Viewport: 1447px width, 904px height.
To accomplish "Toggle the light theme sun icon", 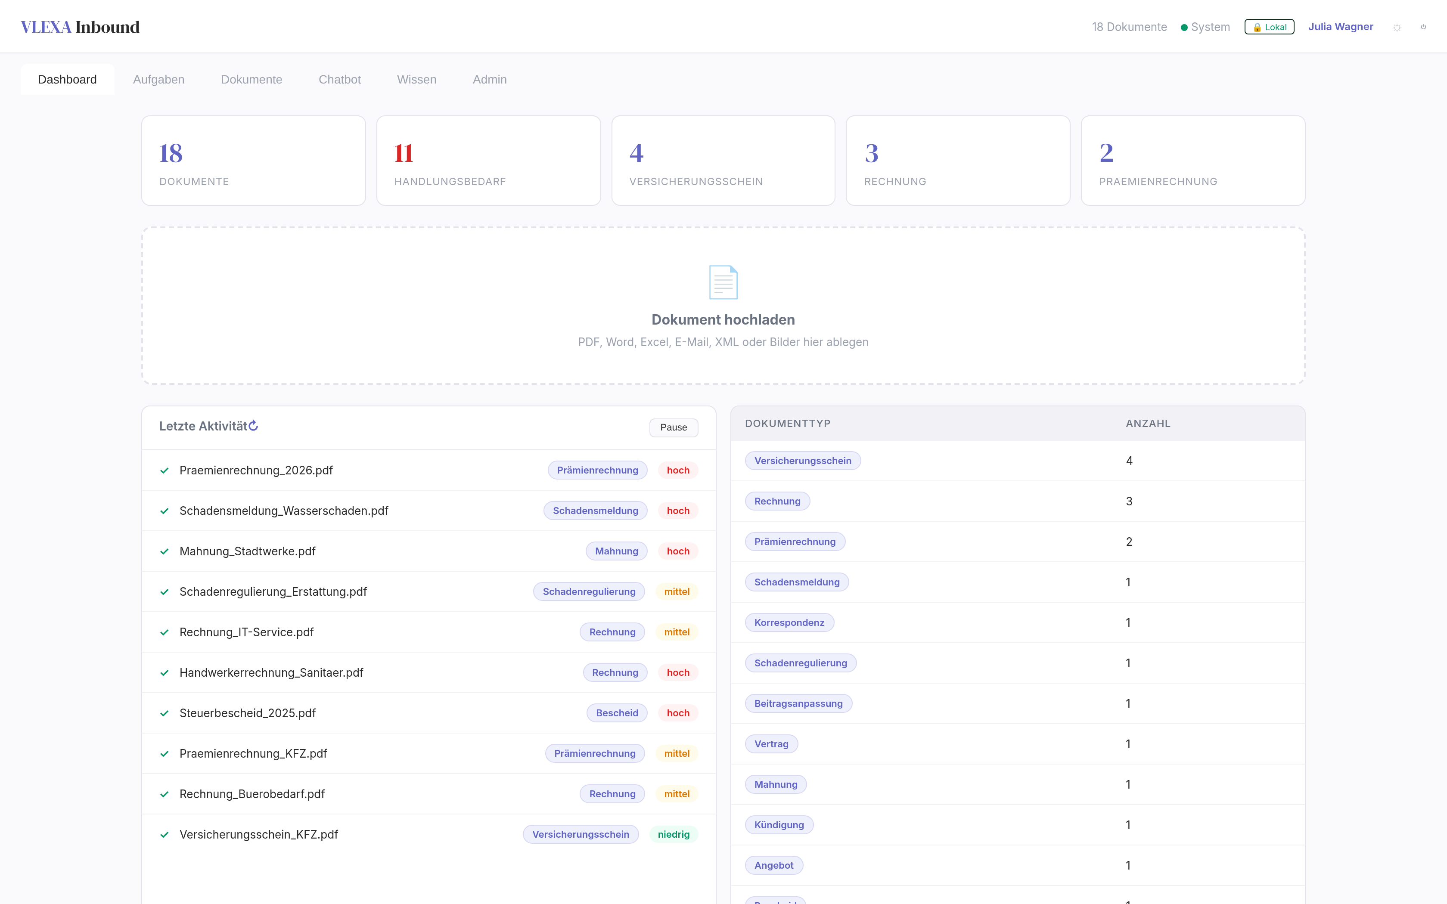I will coord(1397,28).
